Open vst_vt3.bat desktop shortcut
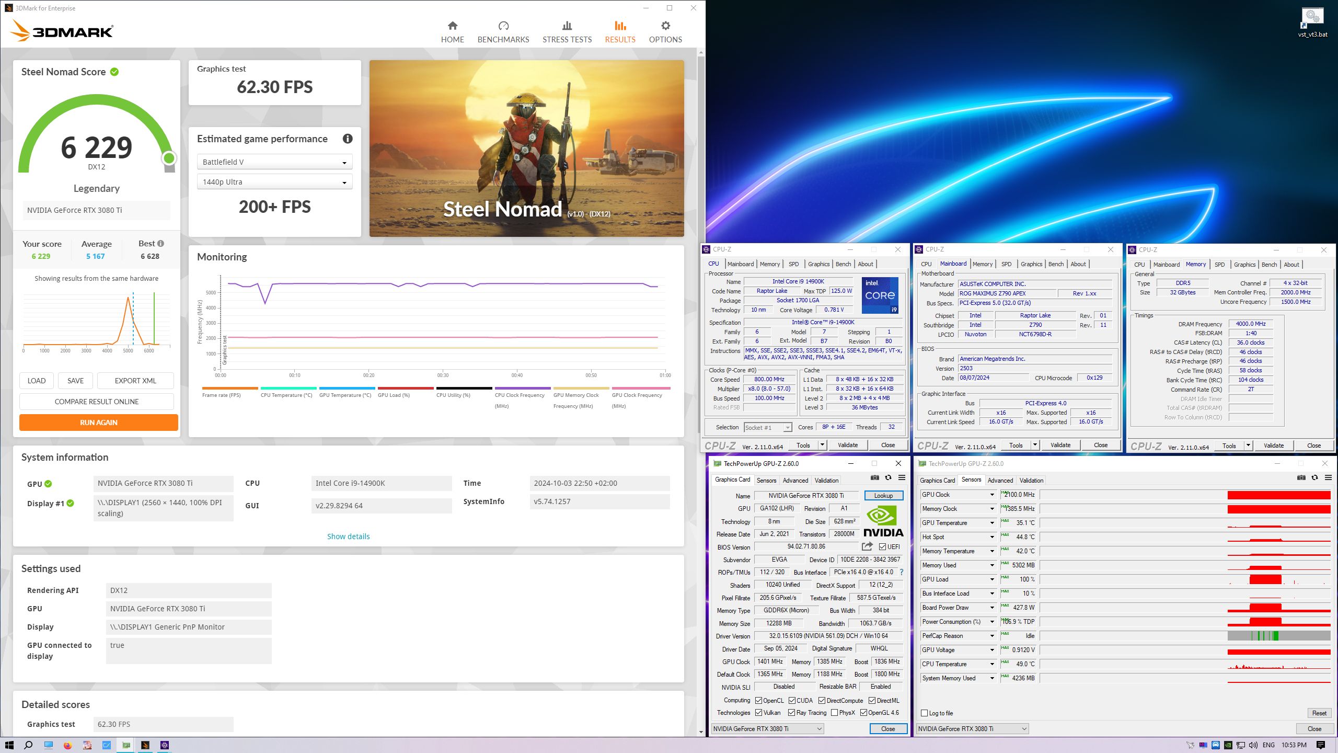The height and width of the screenshot is (753, 1338). [x=1312, y=23]
